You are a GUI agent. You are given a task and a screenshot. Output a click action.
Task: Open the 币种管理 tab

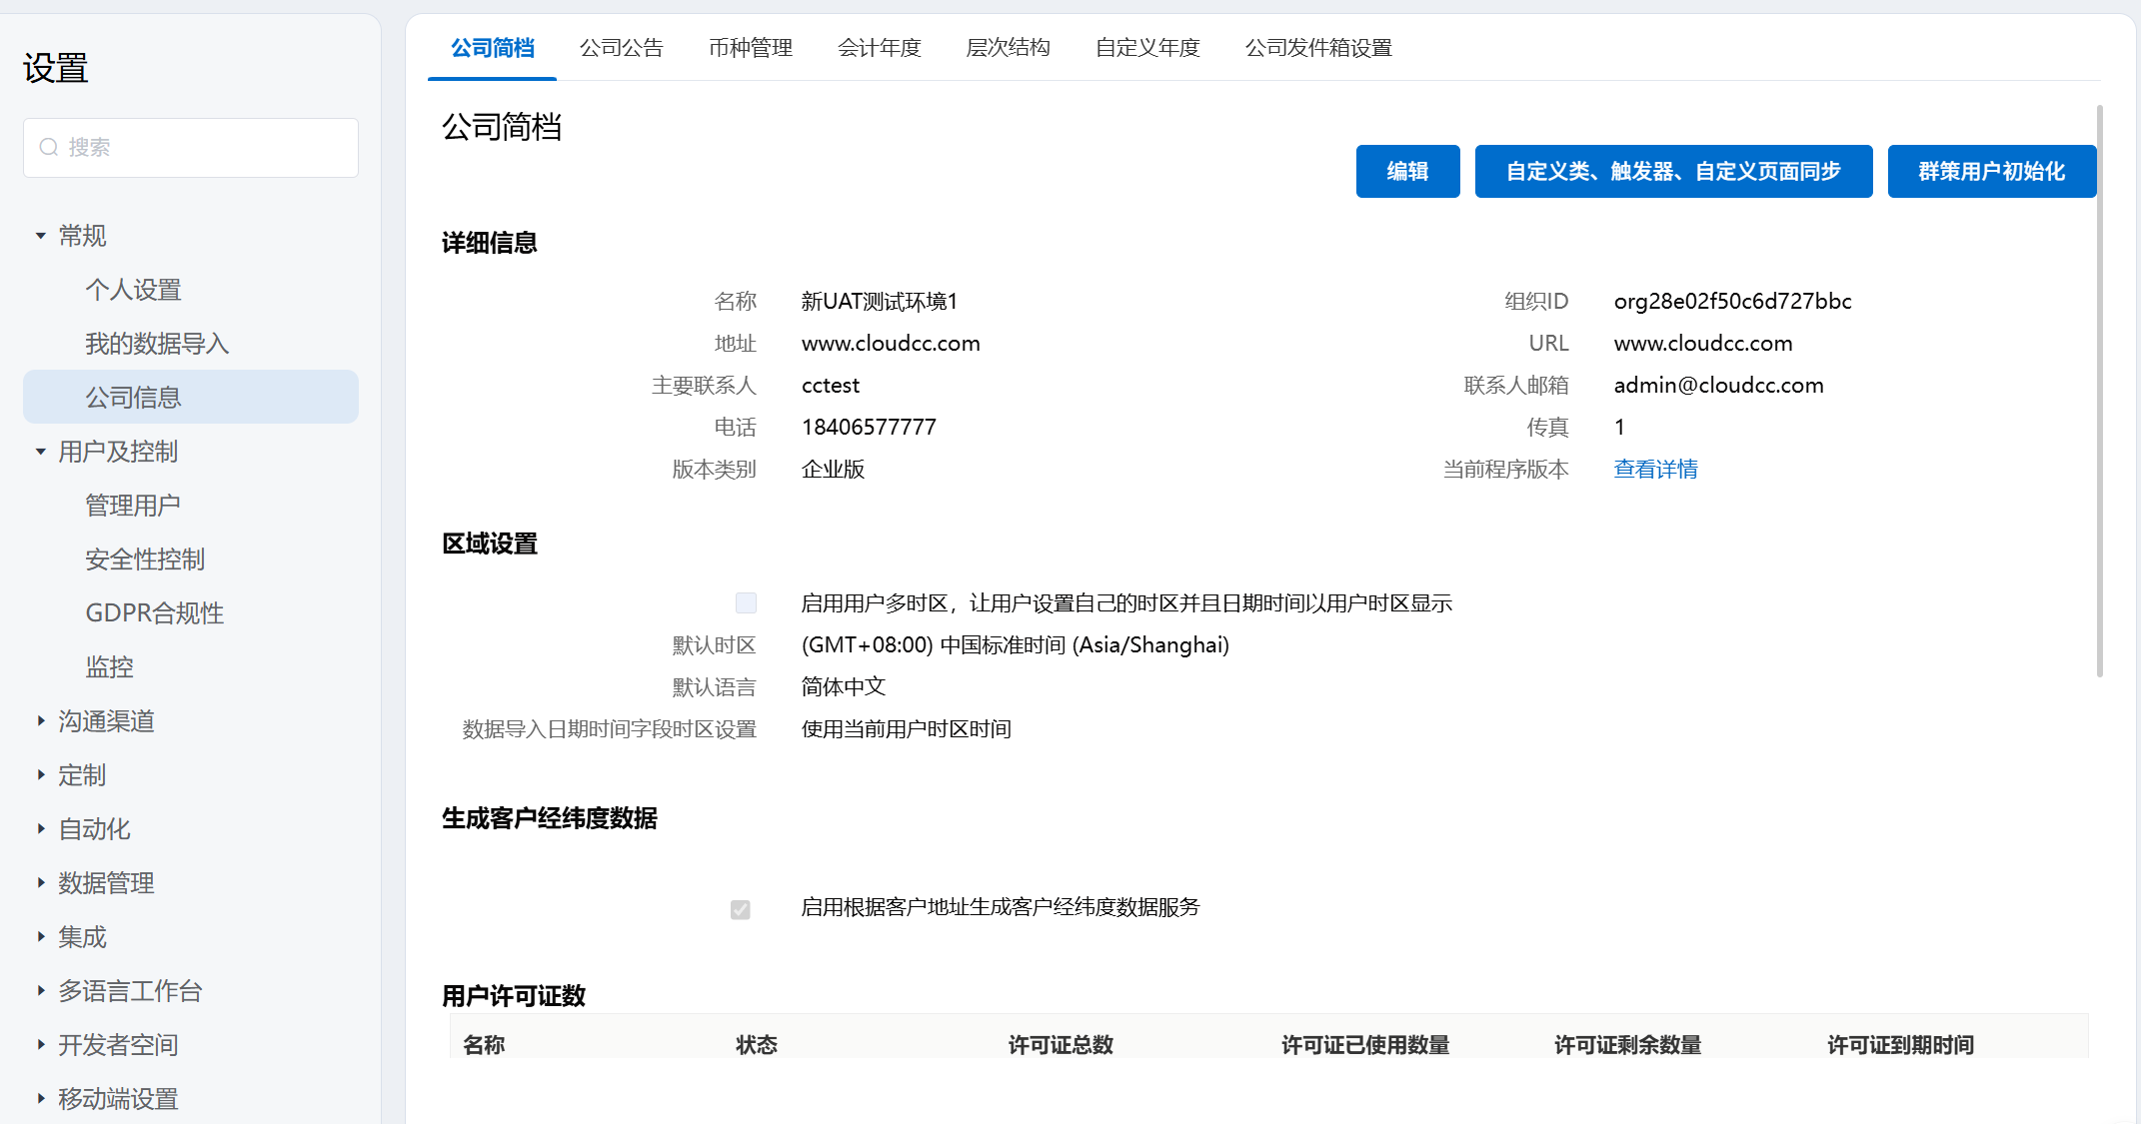pos(750,48)
